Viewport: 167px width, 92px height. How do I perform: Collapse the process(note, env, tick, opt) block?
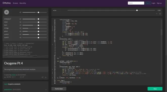[x=56, y=67]
